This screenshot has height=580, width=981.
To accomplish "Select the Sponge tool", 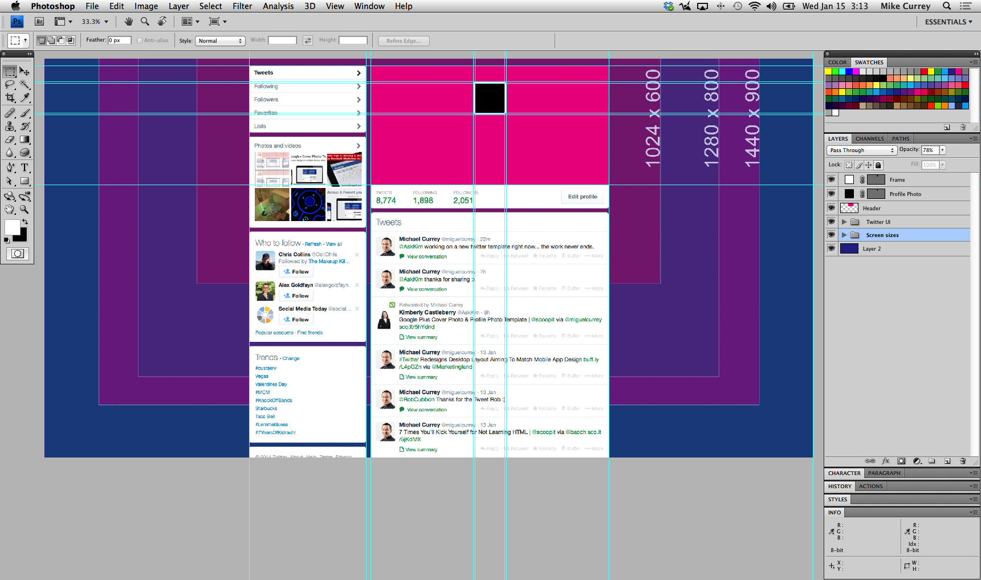I will pos(25,152).
